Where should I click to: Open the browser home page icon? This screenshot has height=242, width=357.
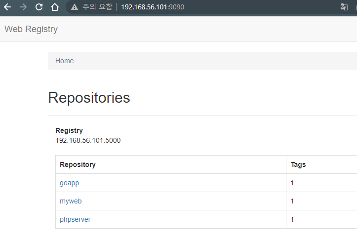[x=55, y=7]
